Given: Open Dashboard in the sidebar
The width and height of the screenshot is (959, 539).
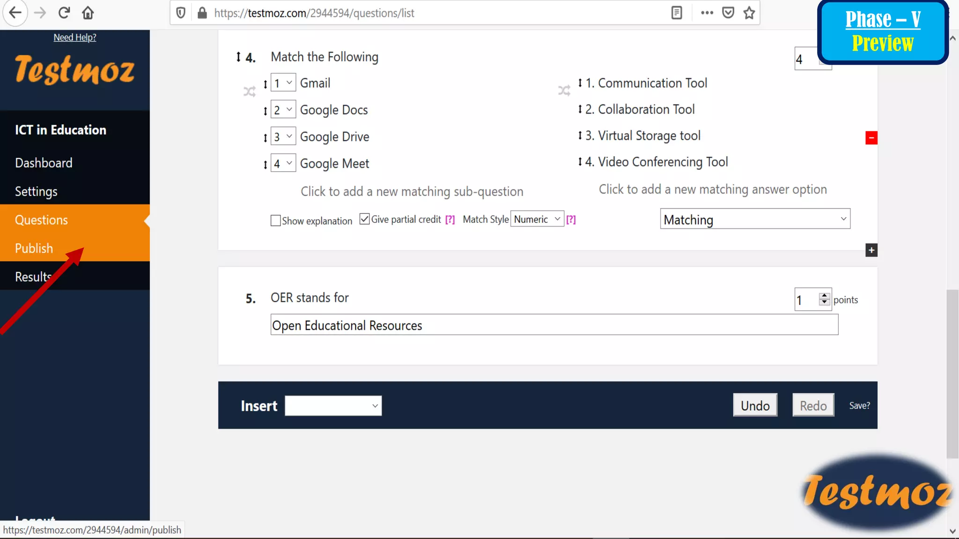Looking at the screenshot, I should coord(44,163).
